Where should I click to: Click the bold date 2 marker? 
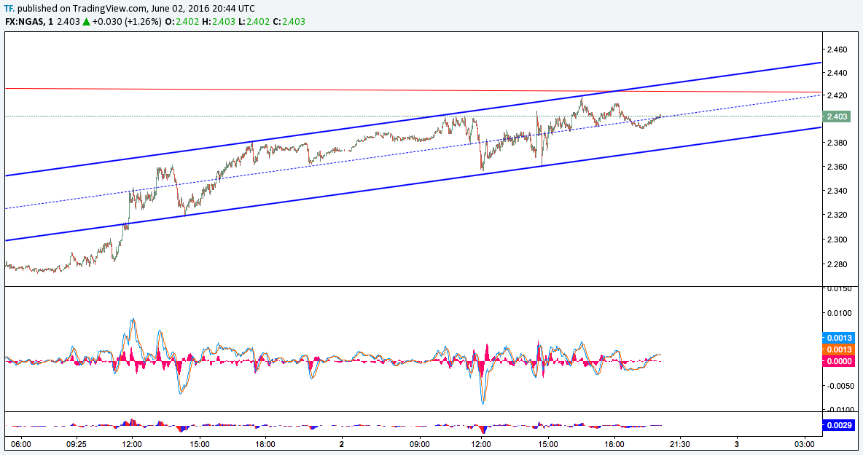342,444
